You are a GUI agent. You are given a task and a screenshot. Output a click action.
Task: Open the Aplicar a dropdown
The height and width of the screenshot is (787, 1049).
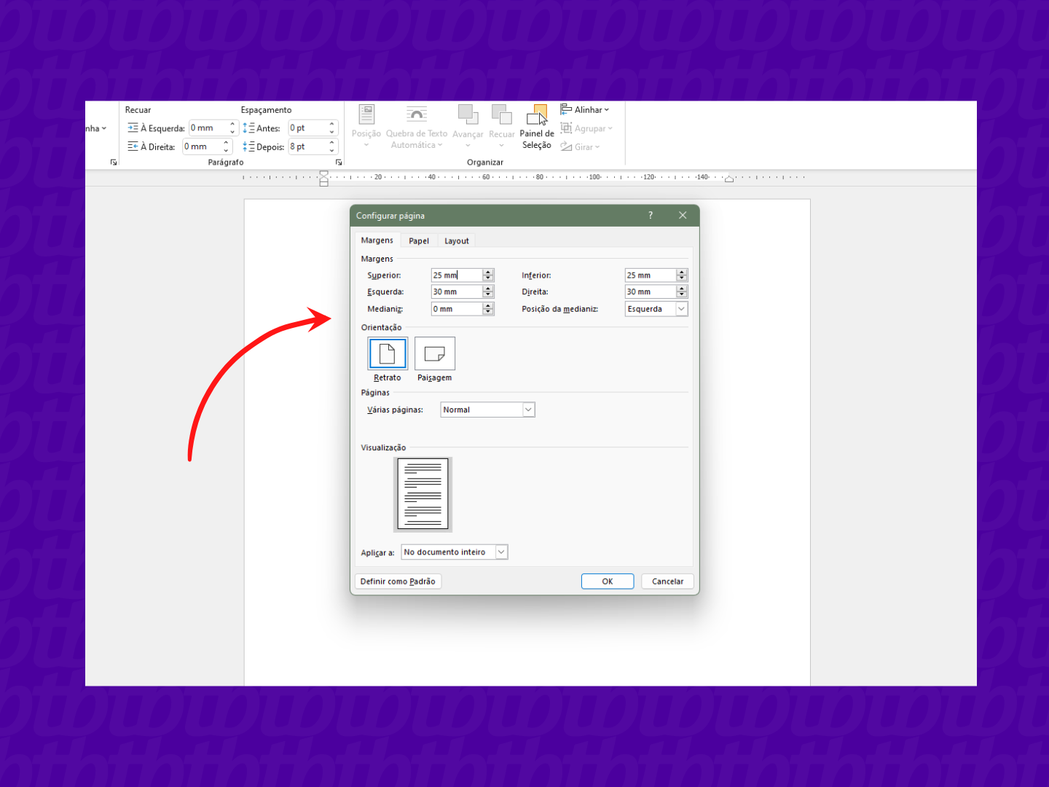pos(501,552)
